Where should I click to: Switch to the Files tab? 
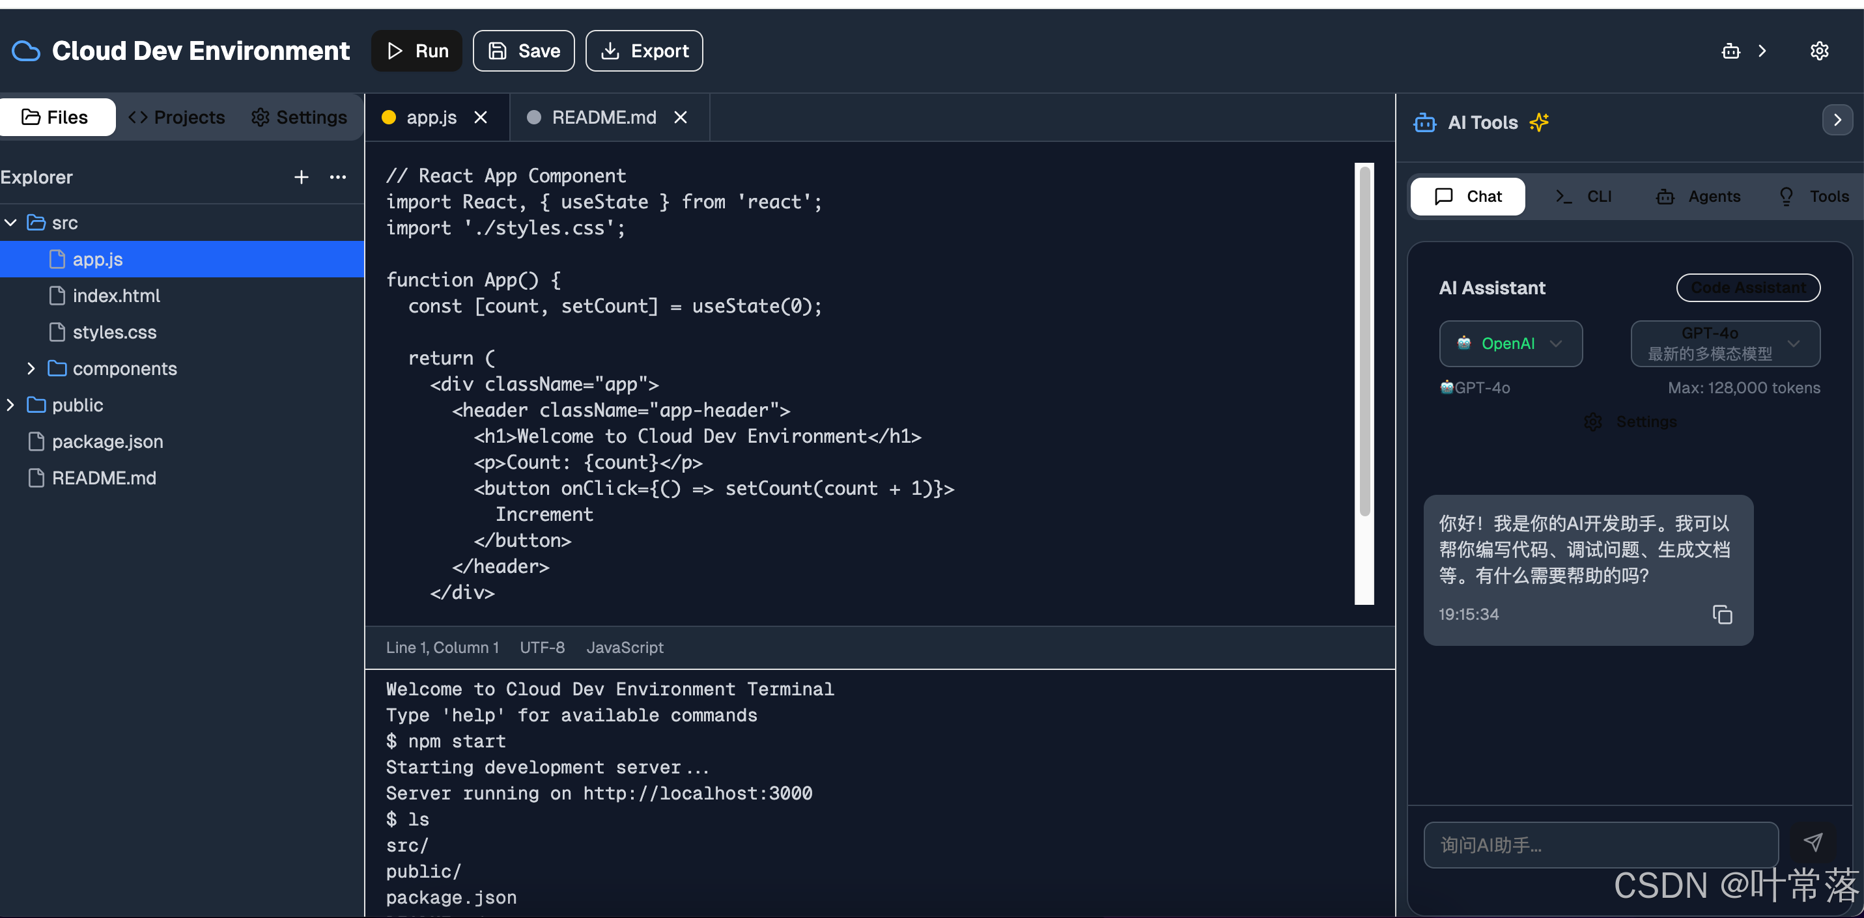click(x=57, y=117)
